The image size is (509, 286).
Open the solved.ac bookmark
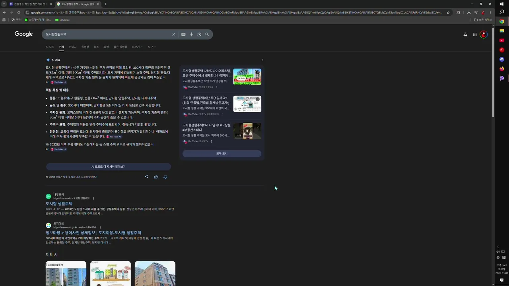(x=62, y=20)
